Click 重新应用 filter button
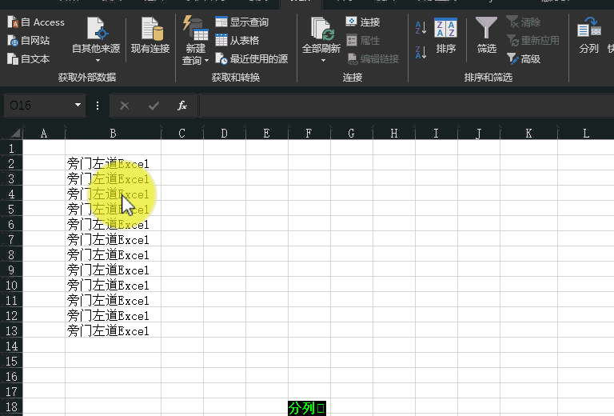The image size is (614, 416). [x=532, y=40]
